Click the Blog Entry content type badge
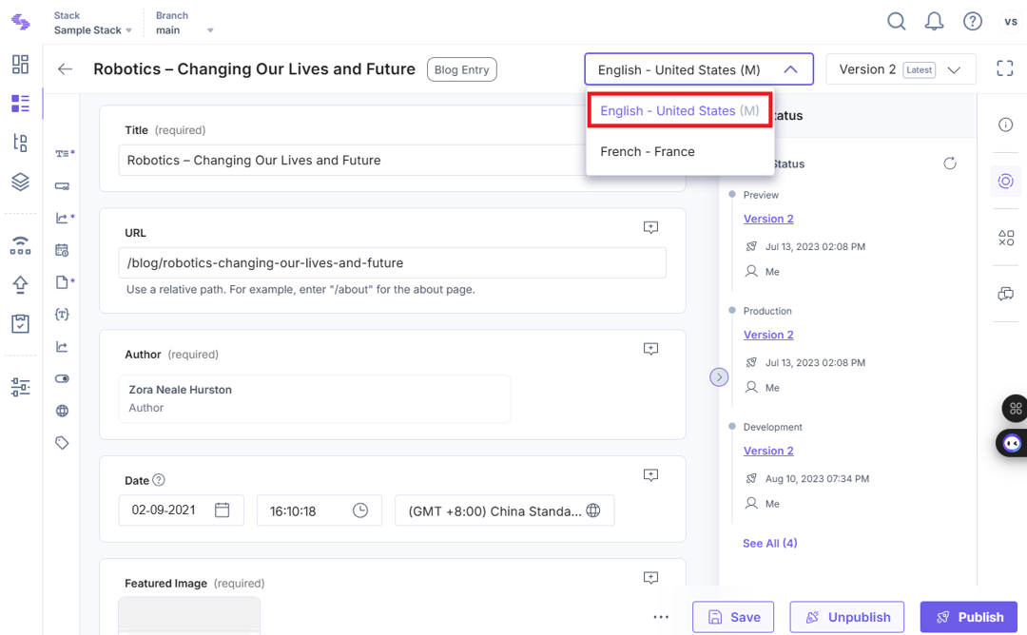This screenshot has width=1027, height=635. tap(462, 69)
